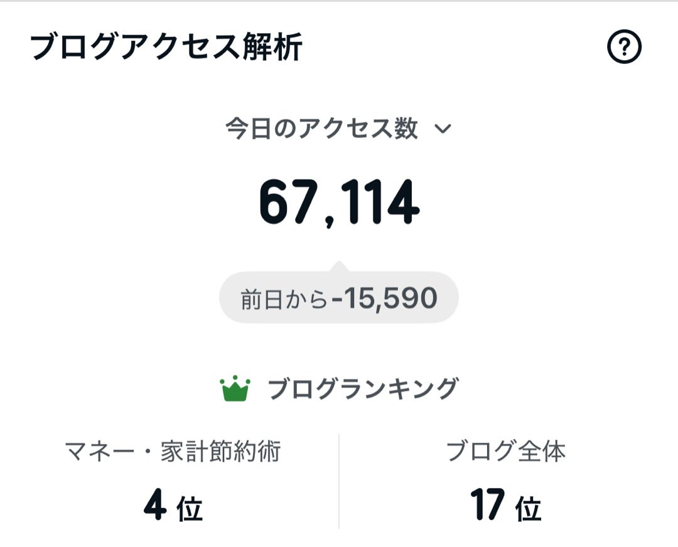
Task: Open the 今日のアクセス数 period selector label
Action: (x=321, y=129)
